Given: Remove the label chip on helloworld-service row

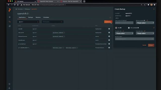Looking at the screenshot, I should pyautogui.click(x=64, y=36).
